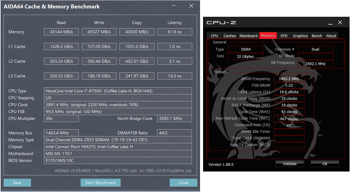The width and height of the screenshot is (352, 194).
Task: Click the empty DRAM Idle Timer field
Action: 289,132
